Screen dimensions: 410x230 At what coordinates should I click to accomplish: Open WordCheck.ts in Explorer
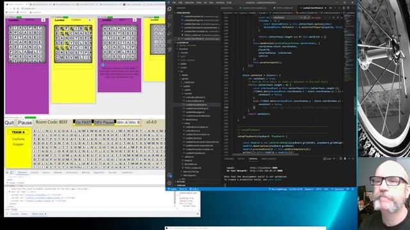pyautogui.click(x=192, y=119)
